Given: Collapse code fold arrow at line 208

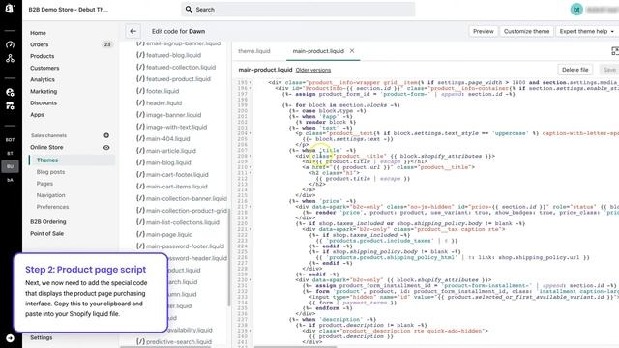Looking at the screenshot, I should pos(251,156).
